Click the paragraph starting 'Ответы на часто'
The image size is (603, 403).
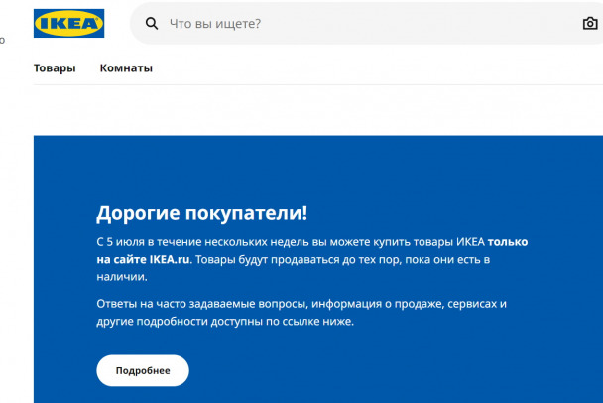coord(301,312)
